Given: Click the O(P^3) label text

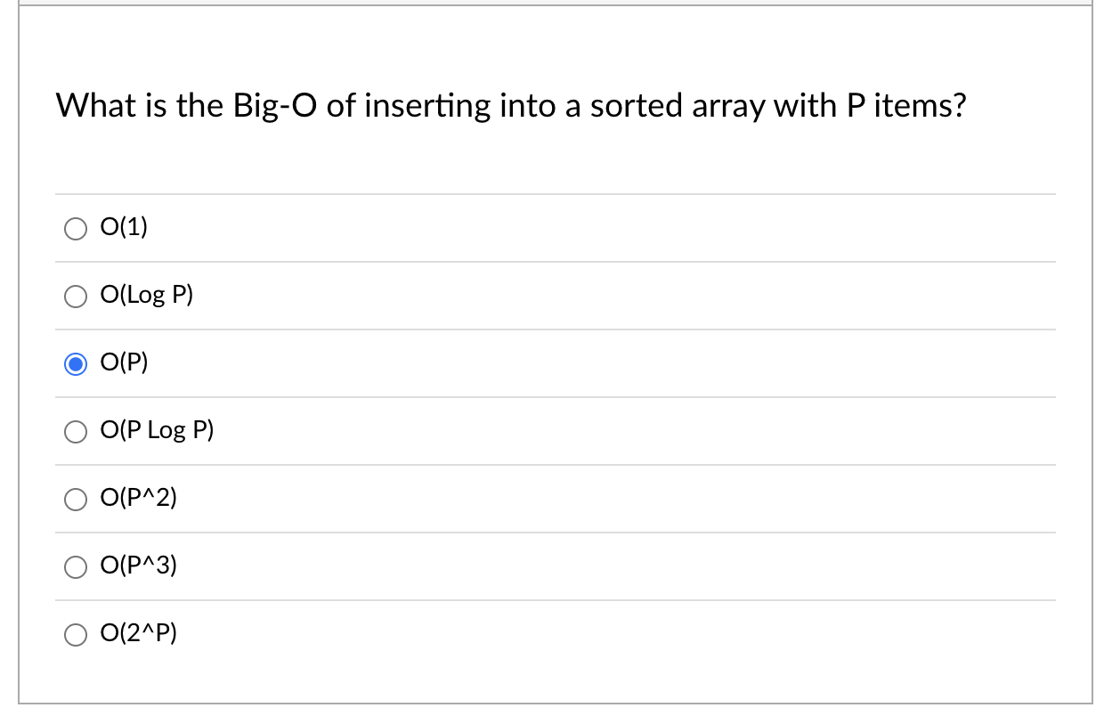Looking at the screenshot, I should pos(138,565).
